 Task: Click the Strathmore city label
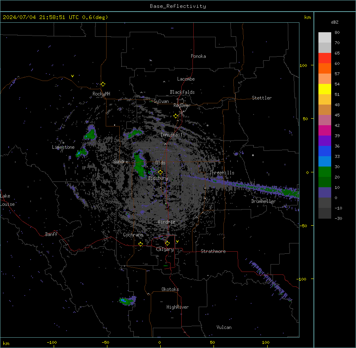pyautogui.click(x=213, y=251)
